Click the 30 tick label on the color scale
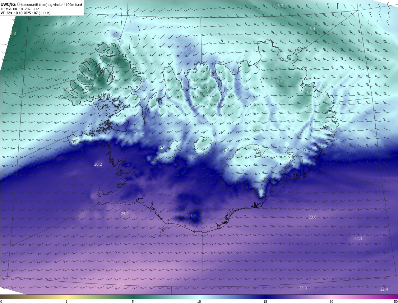Image resolution: width=398 pixels, height=304 pixels. click(331, 302)
